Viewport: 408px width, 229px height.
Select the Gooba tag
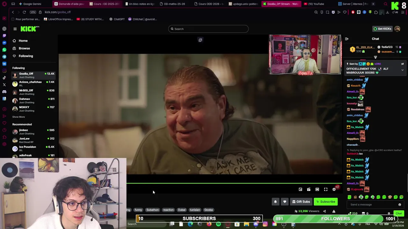tap(208, 210)
